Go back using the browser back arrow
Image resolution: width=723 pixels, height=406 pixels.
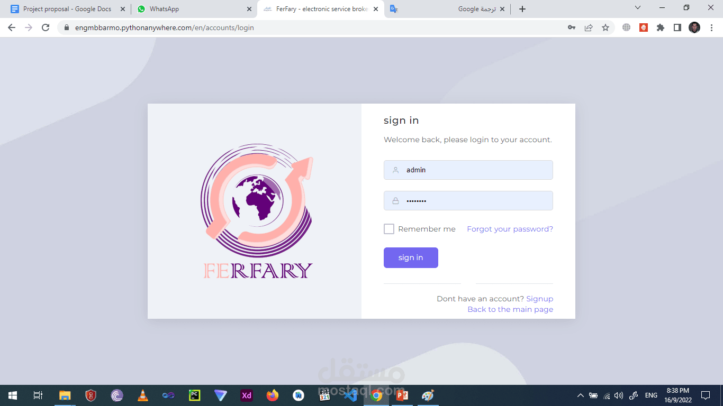pyautogui.click(x=12, y=27)
